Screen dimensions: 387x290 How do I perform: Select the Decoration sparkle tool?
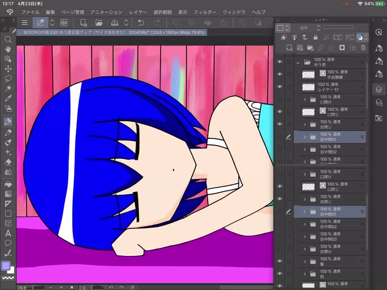(x=8, y=152)
